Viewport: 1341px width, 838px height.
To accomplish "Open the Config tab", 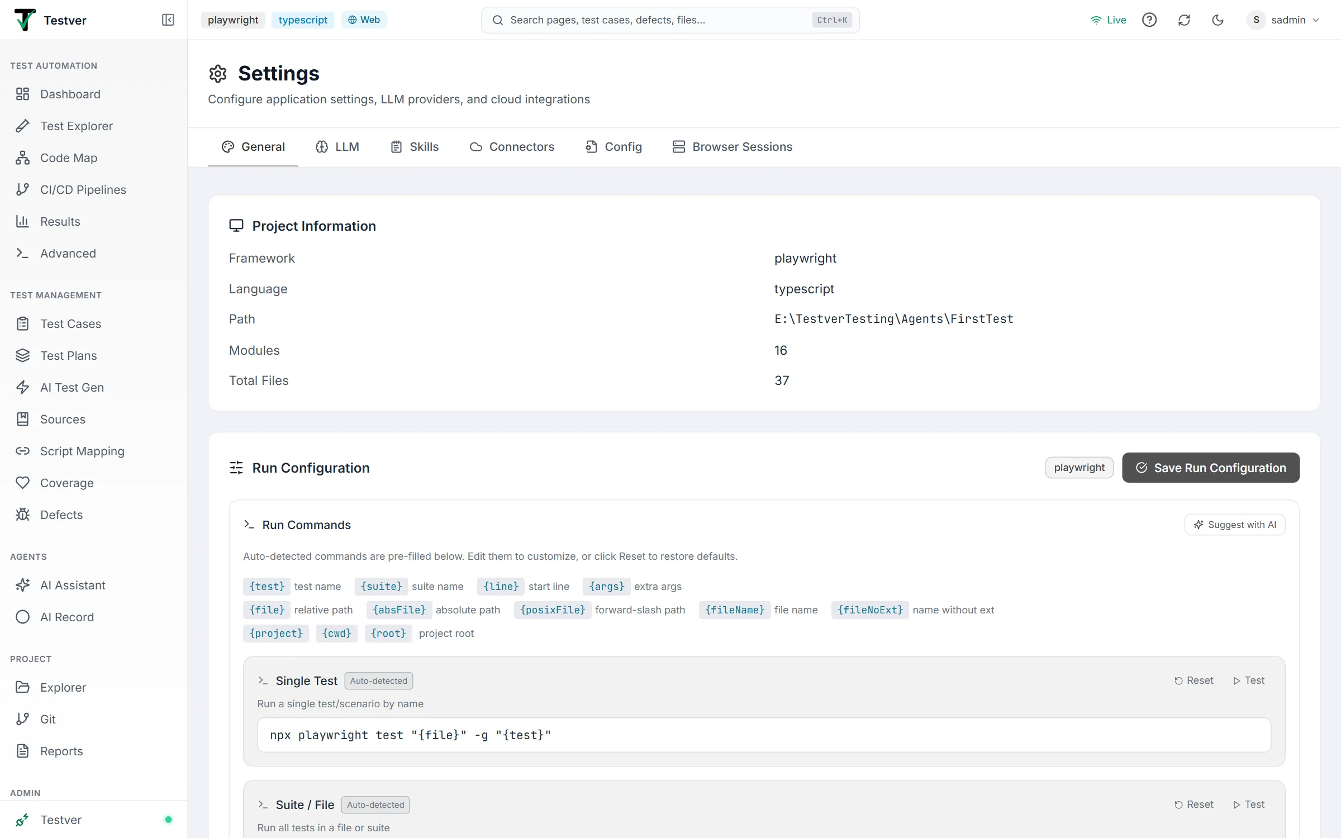I will 614,146.
